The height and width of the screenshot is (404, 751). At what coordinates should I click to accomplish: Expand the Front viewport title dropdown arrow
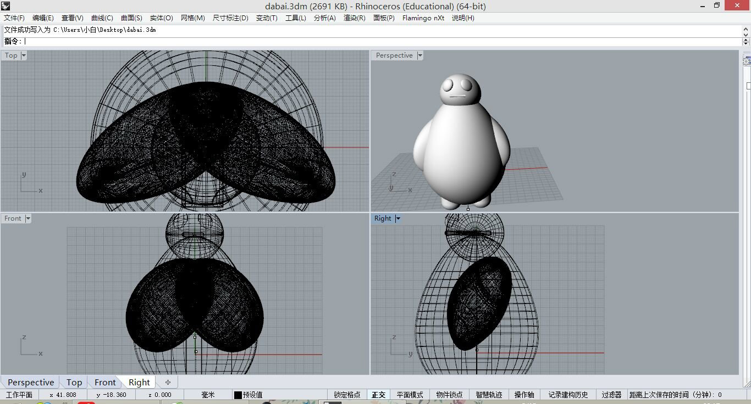tap(28, 218)
